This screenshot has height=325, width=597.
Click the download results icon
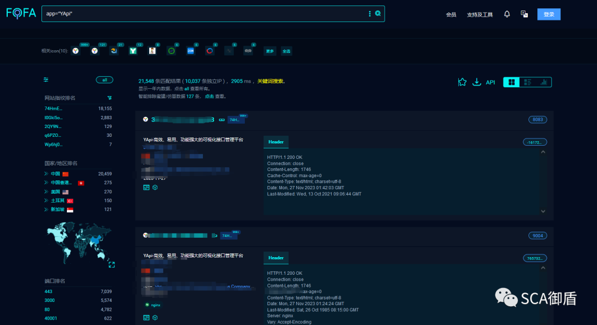click(x=476, y=82)
